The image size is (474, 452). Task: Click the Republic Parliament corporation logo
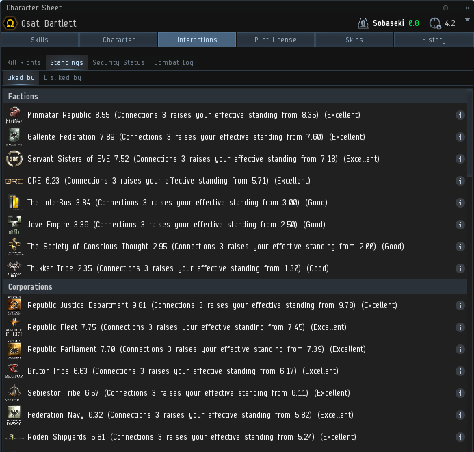coord(14,349)
